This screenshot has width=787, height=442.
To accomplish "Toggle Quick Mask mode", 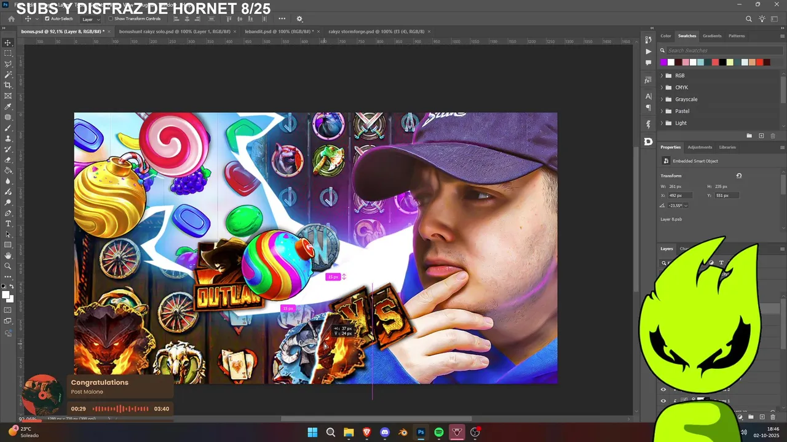I will tap(8, 310).
